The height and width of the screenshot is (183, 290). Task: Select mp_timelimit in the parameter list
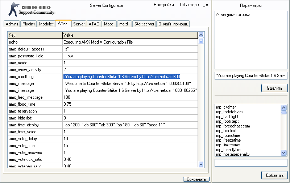pos(226,131)
